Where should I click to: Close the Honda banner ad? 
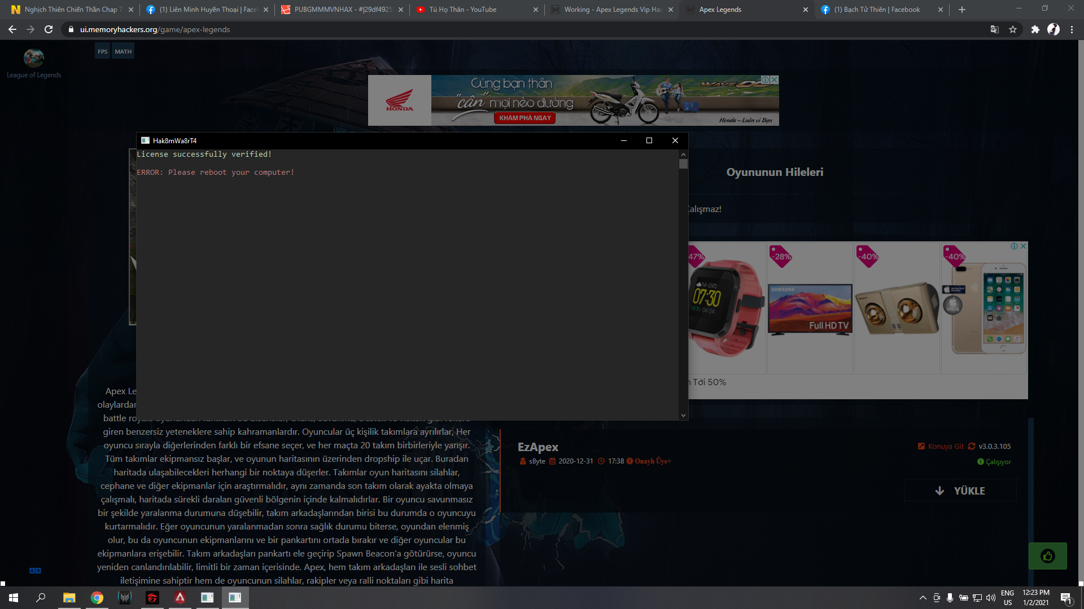pyautogui.click(x=775, y=80)
